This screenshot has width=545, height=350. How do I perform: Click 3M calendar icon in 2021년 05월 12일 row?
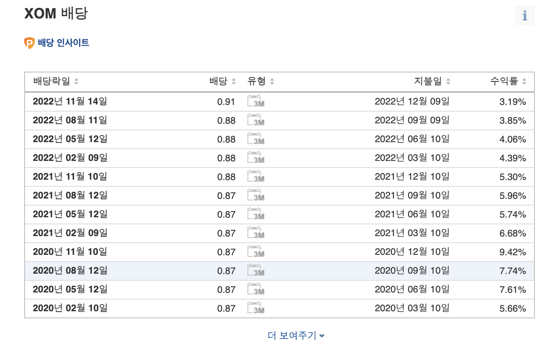click(256, 214)
